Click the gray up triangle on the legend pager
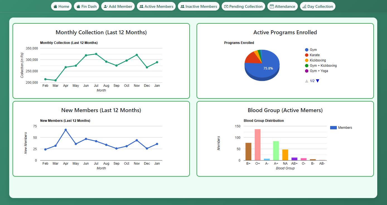This screenshot has height=205, width=387. [306, 81]
